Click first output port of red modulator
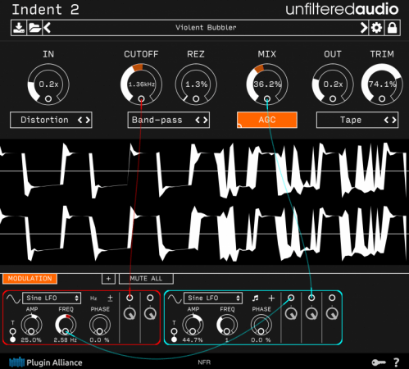Viewport: 409px width, 369px height. (x=130, y=298)
